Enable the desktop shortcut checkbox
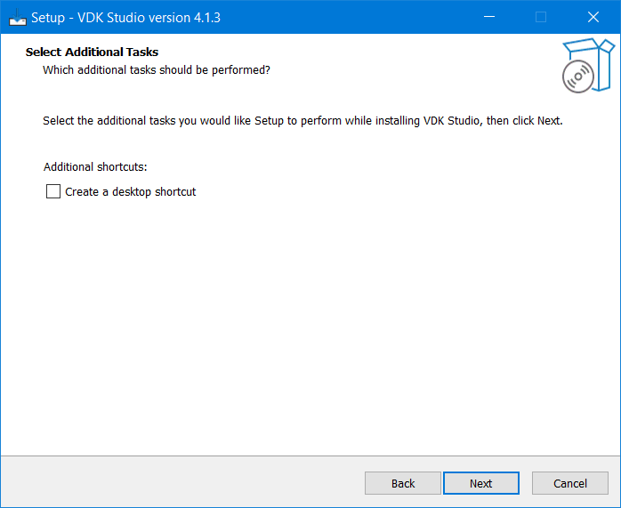 53,191
